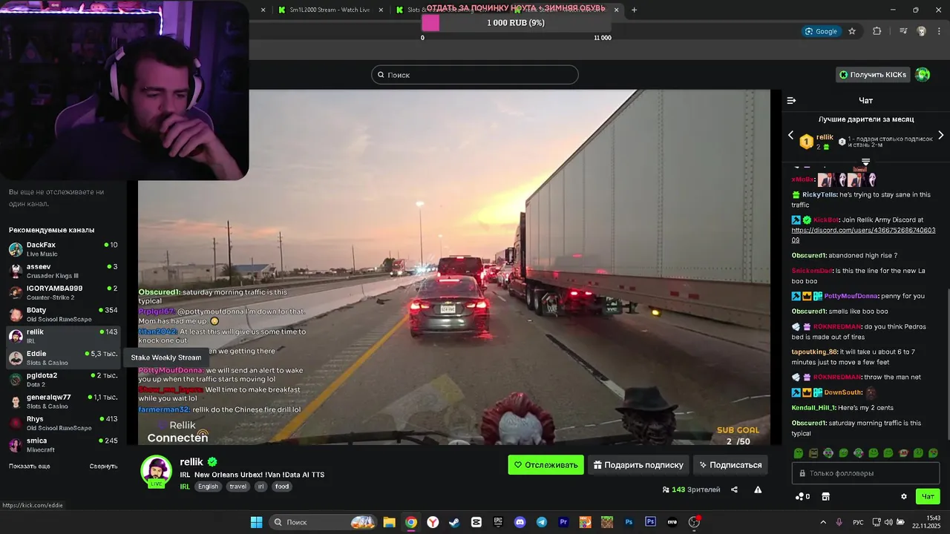Open Rhys recommended channel
950x534 pixels.
[63, 423]
